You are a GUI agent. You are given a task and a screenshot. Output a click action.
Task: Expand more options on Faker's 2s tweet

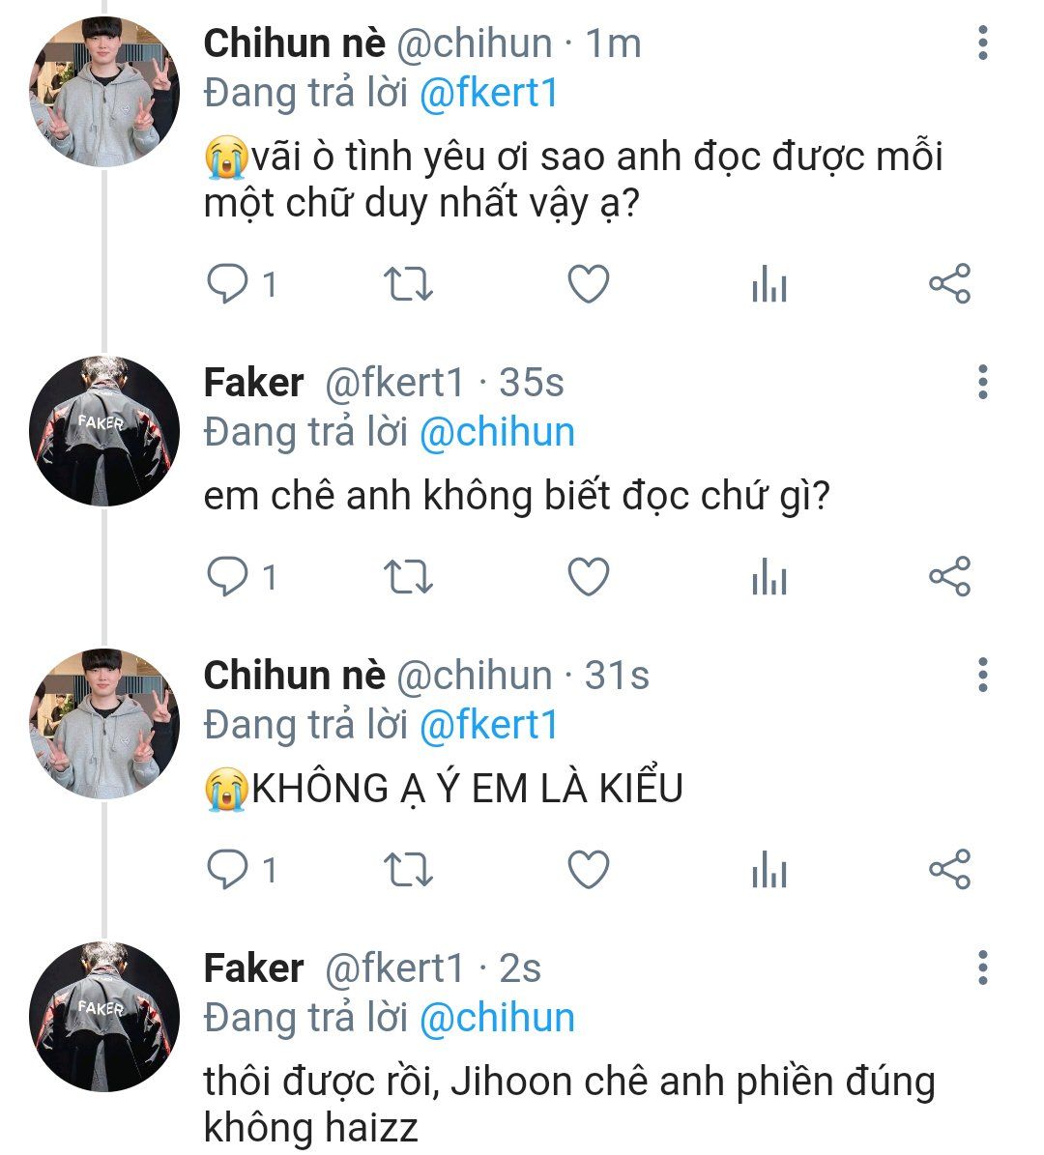[x=983, y=967]
